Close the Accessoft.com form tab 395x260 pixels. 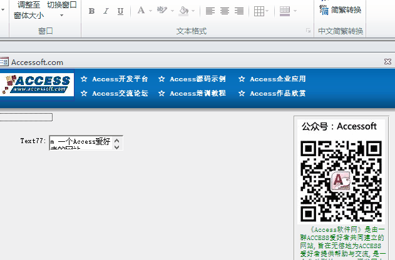[387, 62]
